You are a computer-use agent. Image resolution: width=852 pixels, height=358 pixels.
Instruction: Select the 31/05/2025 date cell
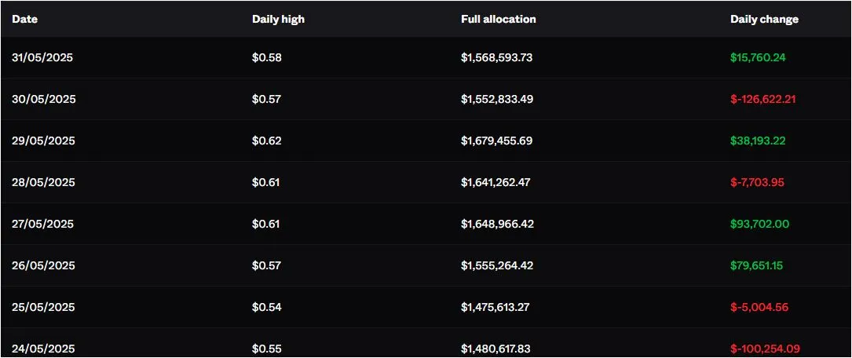43,58
